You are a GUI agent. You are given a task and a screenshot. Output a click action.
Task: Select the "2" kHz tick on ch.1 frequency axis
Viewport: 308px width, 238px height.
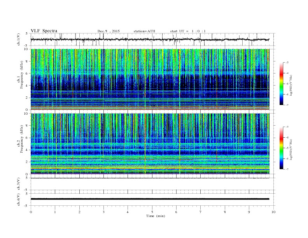click(27, 98)
